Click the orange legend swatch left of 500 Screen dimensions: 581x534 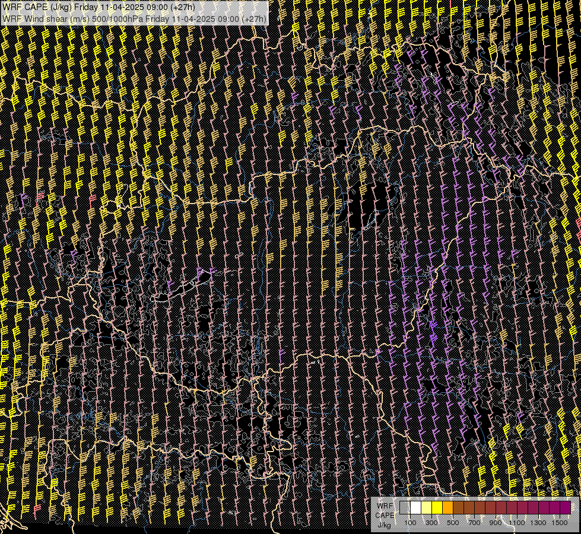point(447,508)
